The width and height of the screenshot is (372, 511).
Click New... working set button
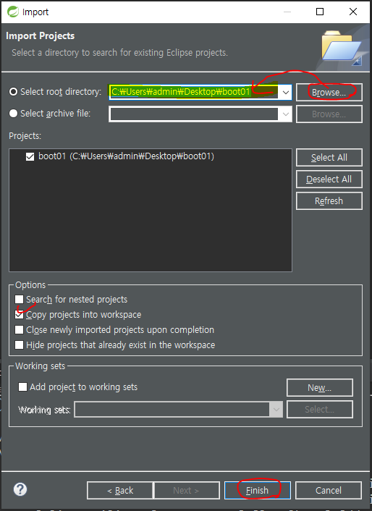pos(320,387)
